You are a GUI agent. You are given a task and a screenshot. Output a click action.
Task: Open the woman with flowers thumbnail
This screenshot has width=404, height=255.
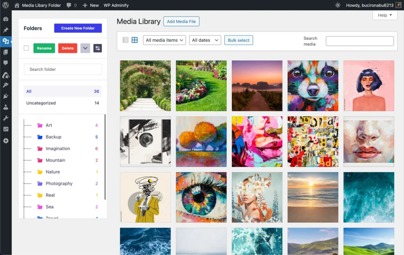[x=257, y=197]
